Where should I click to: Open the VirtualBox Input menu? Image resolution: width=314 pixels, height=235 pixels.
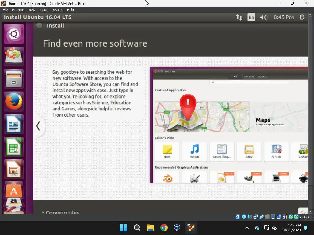click(43, 10)
